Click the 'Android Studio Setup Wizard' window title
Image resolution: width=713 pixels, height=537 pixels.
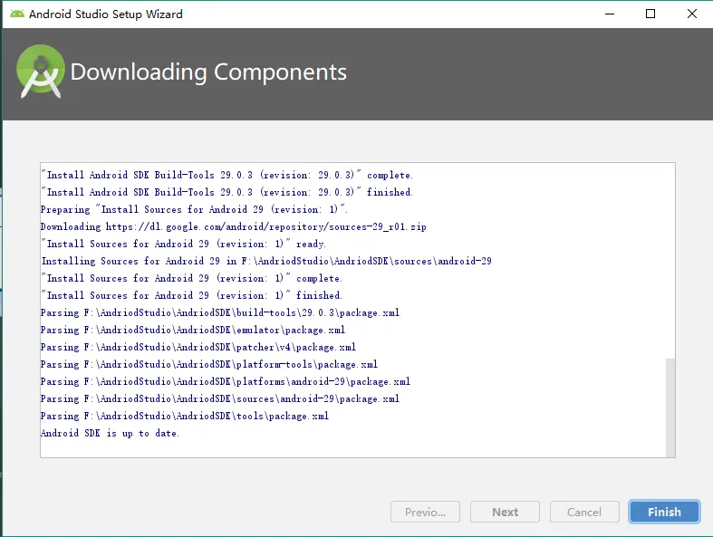(x=106, y=14)
